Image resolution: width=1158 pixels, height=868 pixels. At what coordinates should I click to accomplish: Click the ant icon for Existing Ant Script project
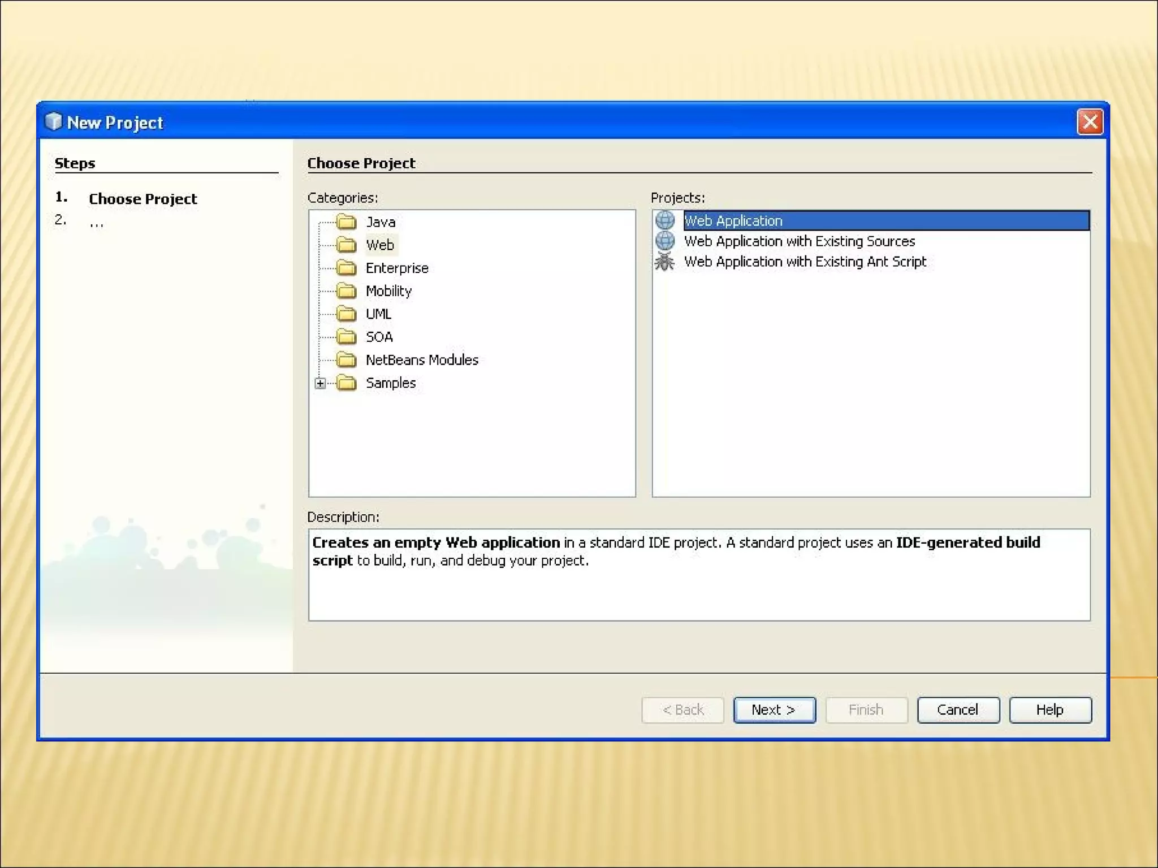click(x=665, y=262)
